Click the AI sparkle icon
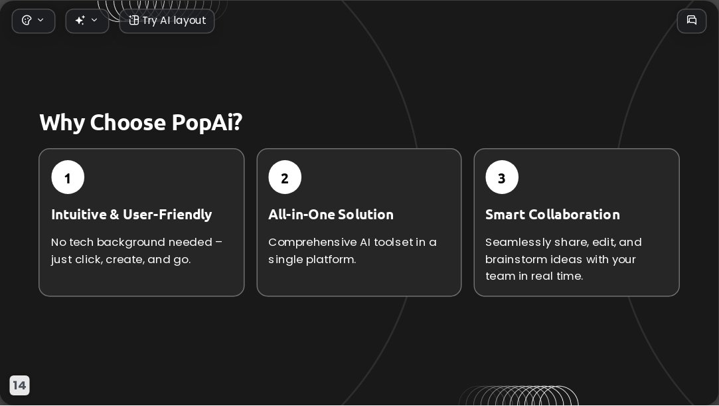The height and width of the screenshot is (406, 719). pos(80,20)
